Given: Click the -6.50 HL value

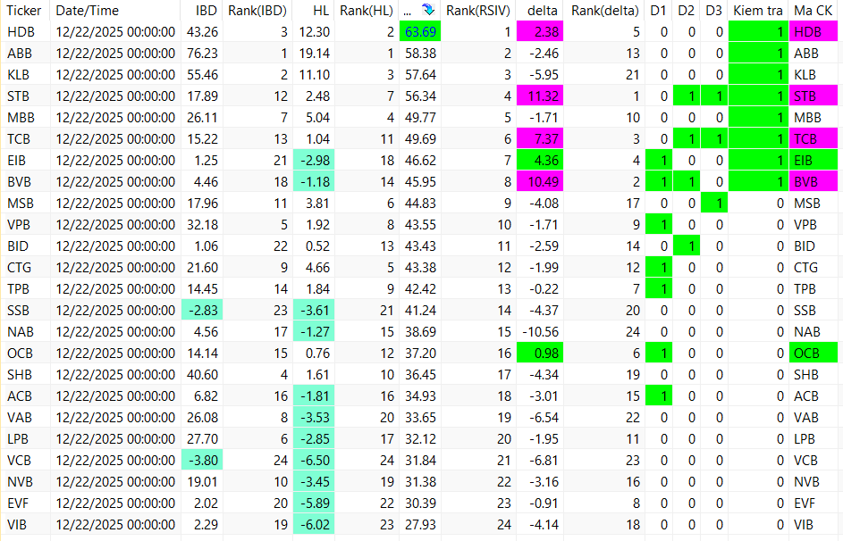Looking at the screenshot, I should point(314,461).
